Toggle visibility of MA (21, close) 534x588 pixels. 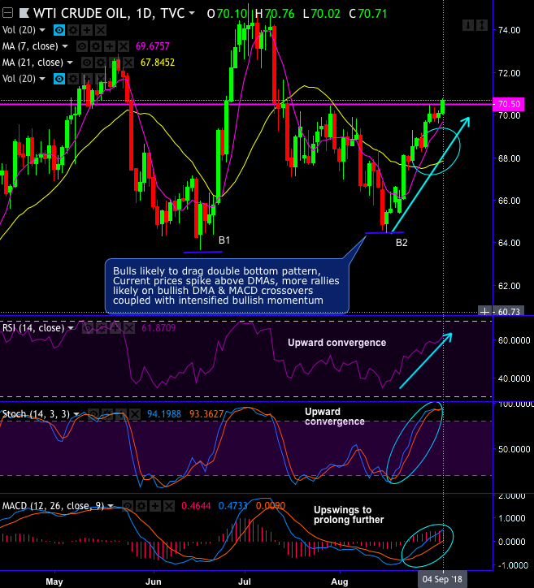tap(87, 63)
